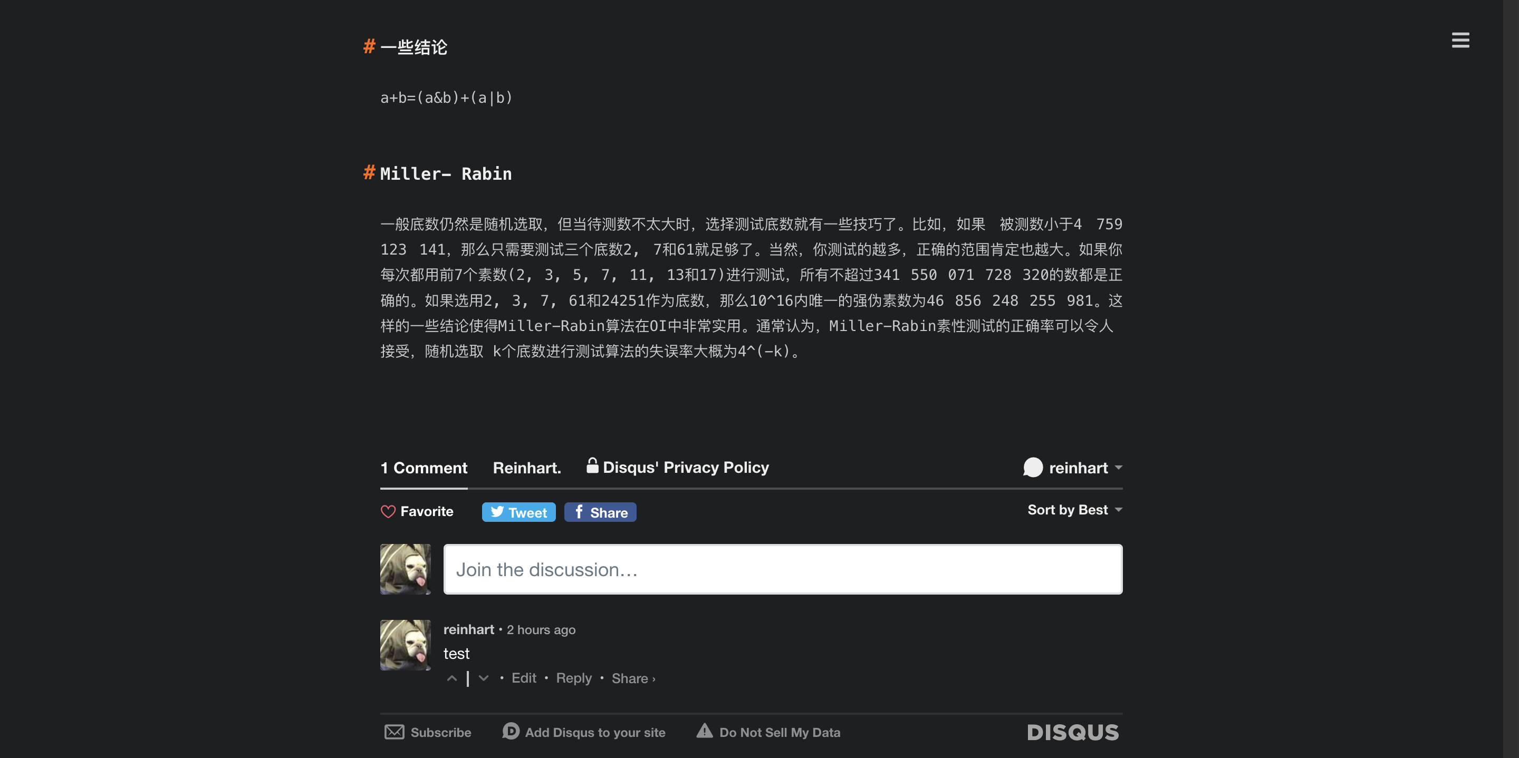Click the Facebook icon on the Share button
Viewport: 1519px width, 758px height.
[x=579, y=512]
